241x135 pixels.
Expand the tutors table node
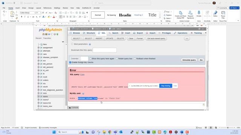[38, 96]
